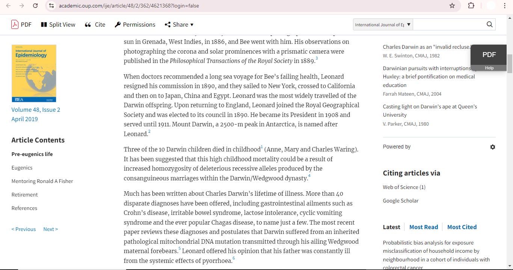Jump to Retirement section
The height and width of the screenshot is (270, 513).
click(x=24, y=195)
